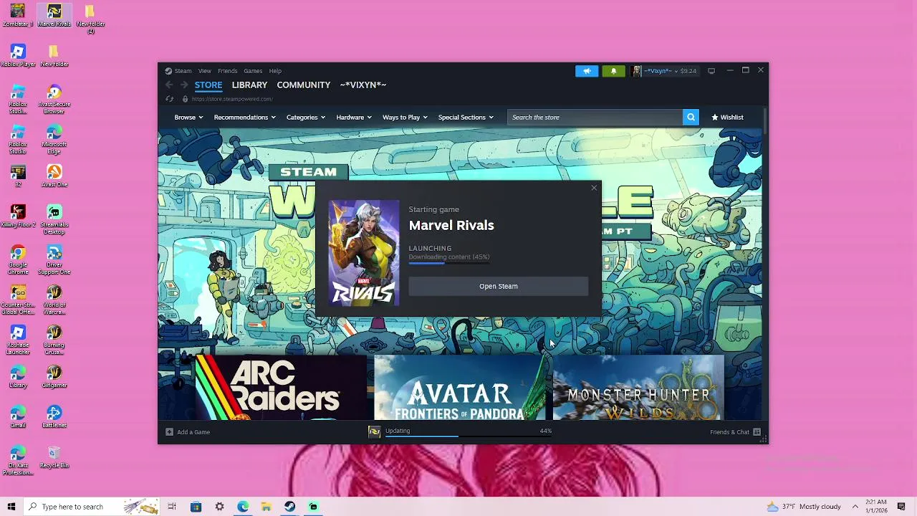Select the Zombatar 1 desktop icon
Image resolution: width=917 pixels, height=516 pixels.
pos(18,16)
